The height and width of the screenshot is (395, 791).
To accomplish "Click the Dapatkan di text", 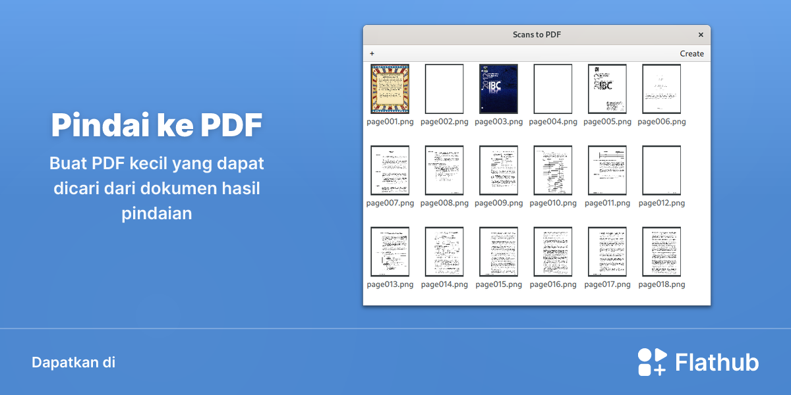I will [x=73, y=362].
